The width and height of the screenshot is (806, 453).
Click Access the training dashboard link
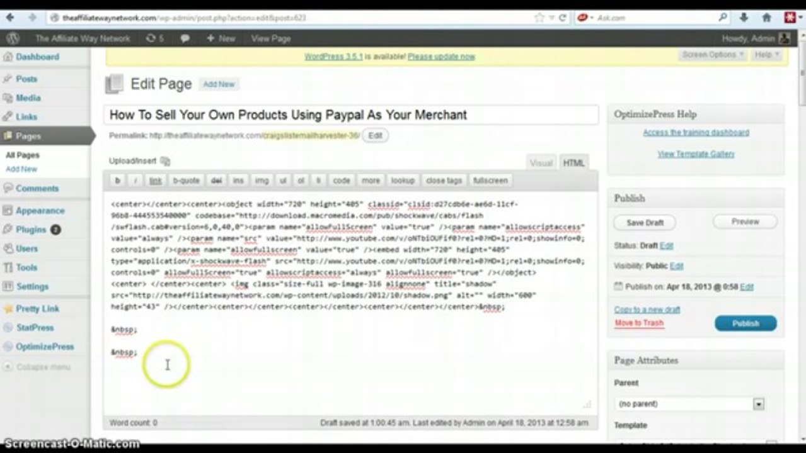pyautogui.click(x=696, y=133)
